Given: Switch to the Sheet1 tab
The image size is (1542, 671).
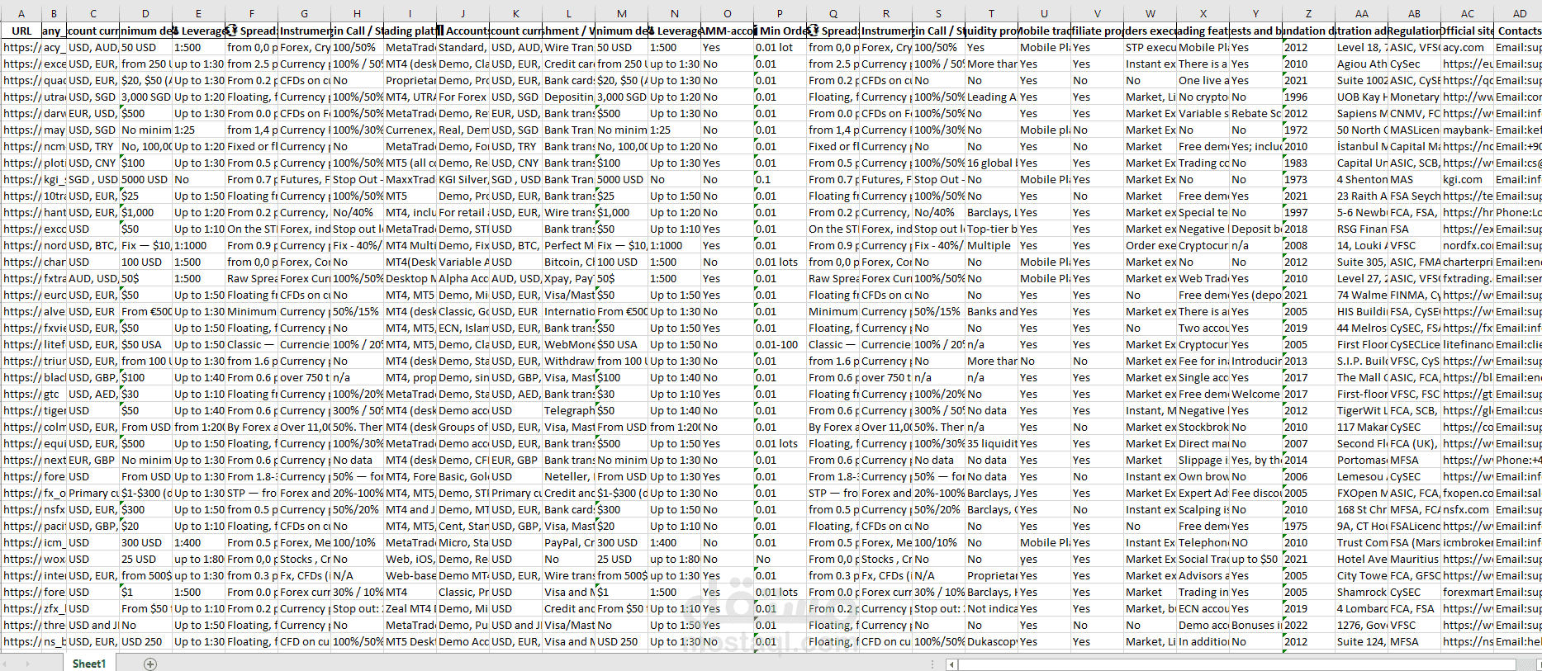Looking at the screenshot, I should [x=88, y=664].
